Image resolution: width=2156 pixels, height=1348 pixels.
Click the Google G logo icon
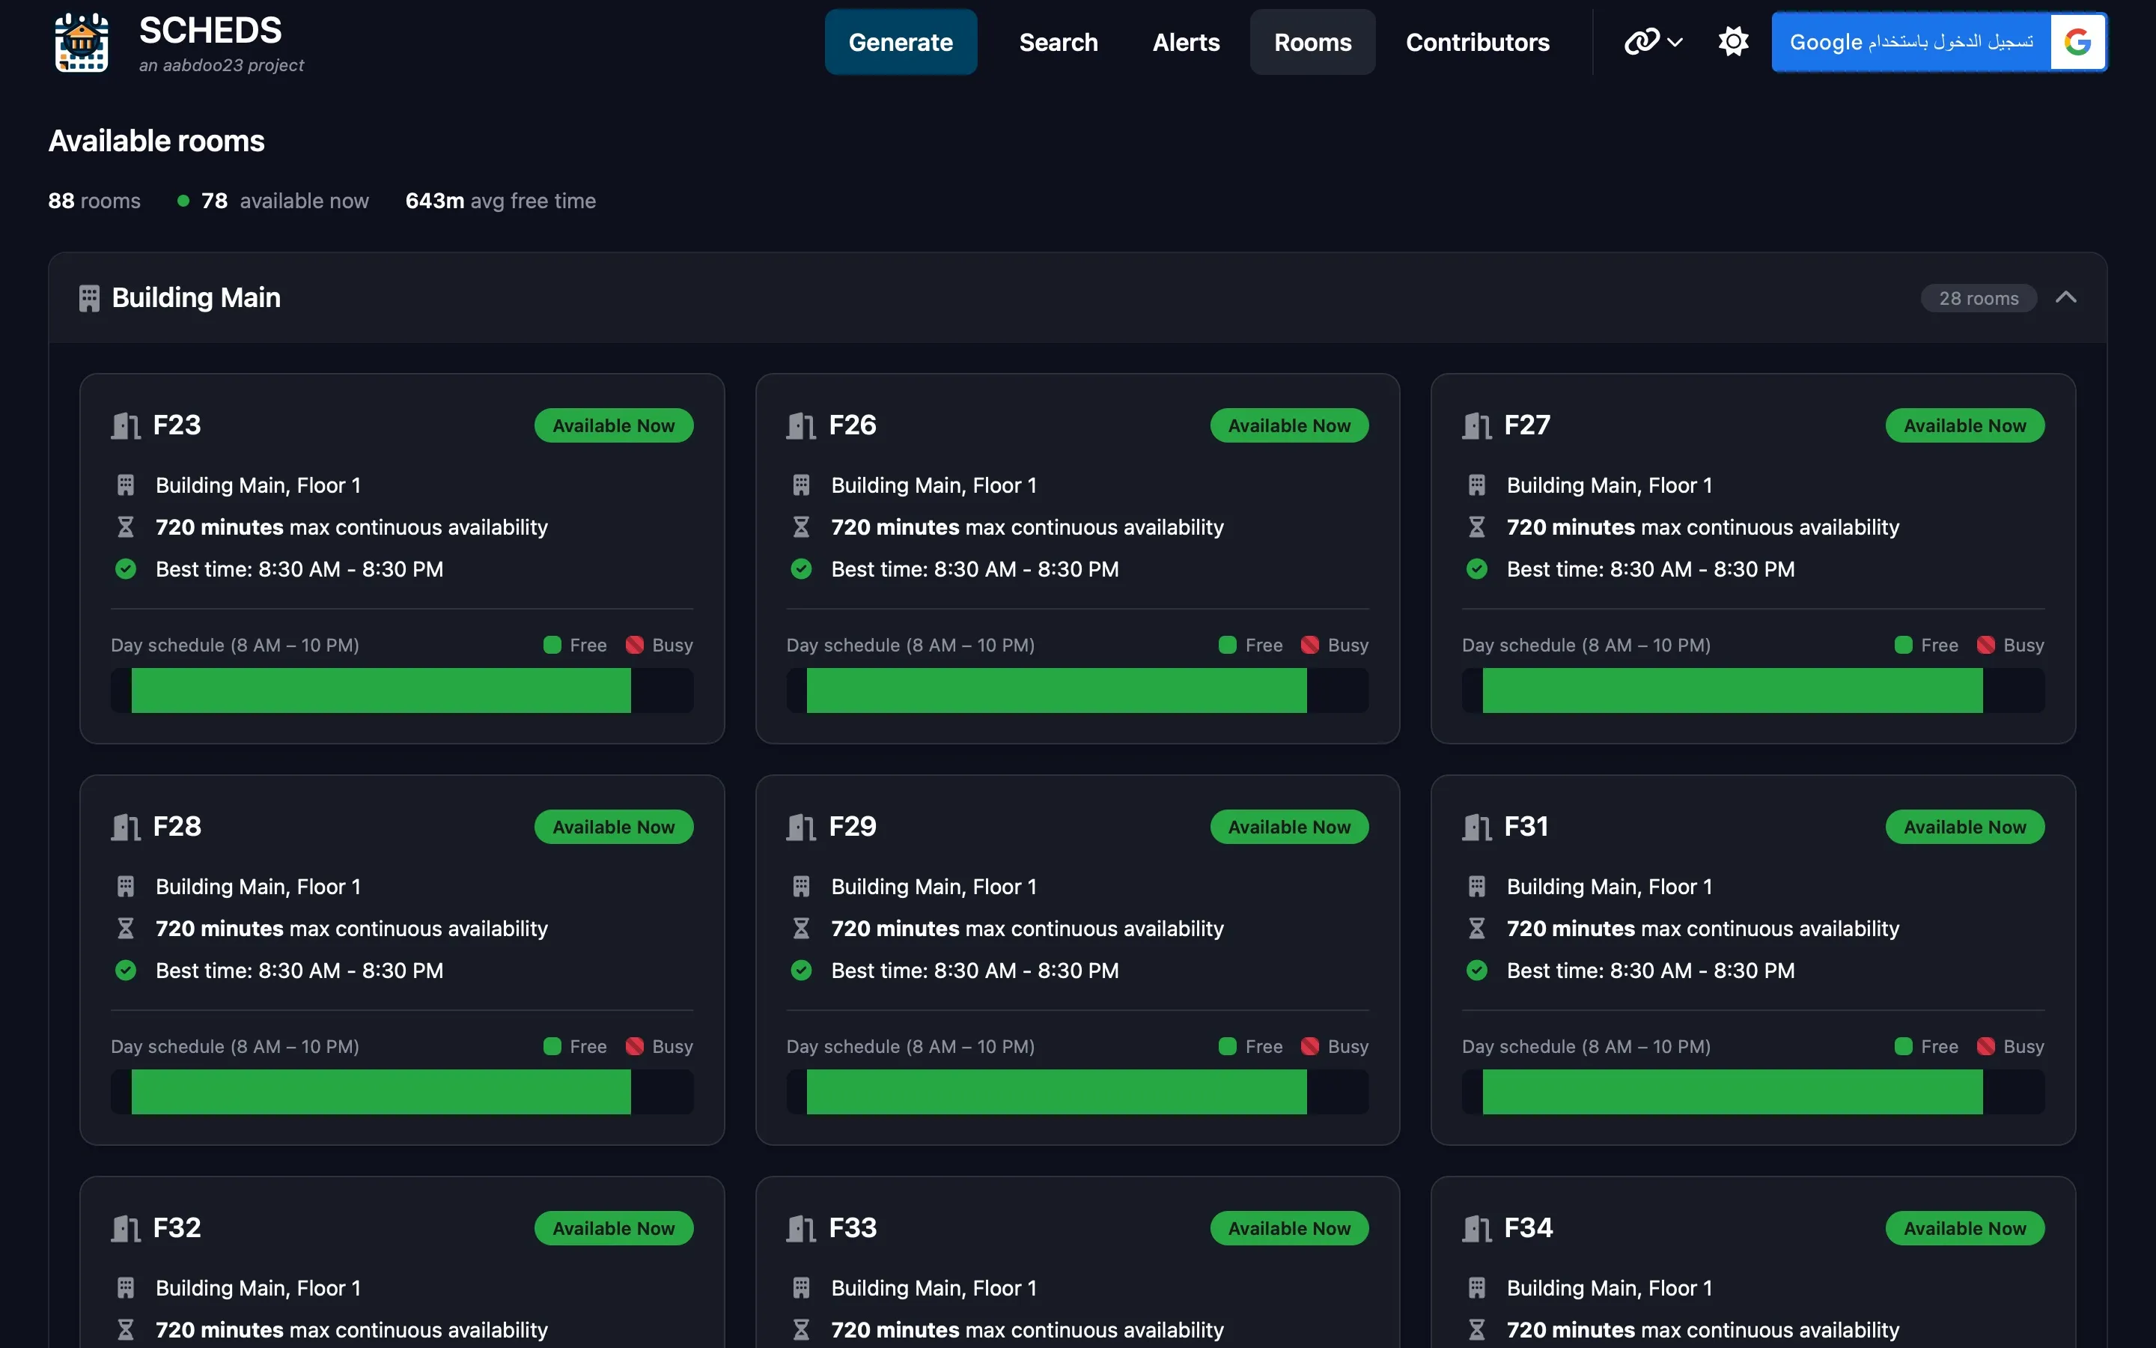tap(2077, 42)
